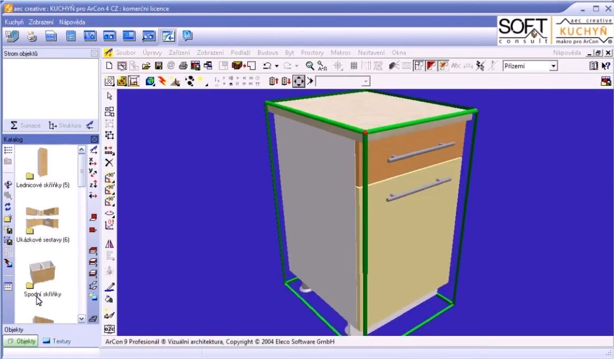
Task: Close the Katalog panel
Action: [94, 139]
